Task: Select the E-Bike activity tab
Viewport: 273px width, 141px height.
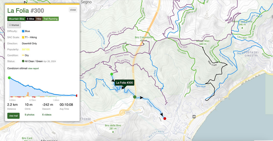Action: (x=30, y=19)
